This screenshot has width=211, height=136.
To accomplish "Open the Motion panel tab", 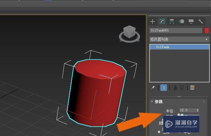I will [181, 21].
